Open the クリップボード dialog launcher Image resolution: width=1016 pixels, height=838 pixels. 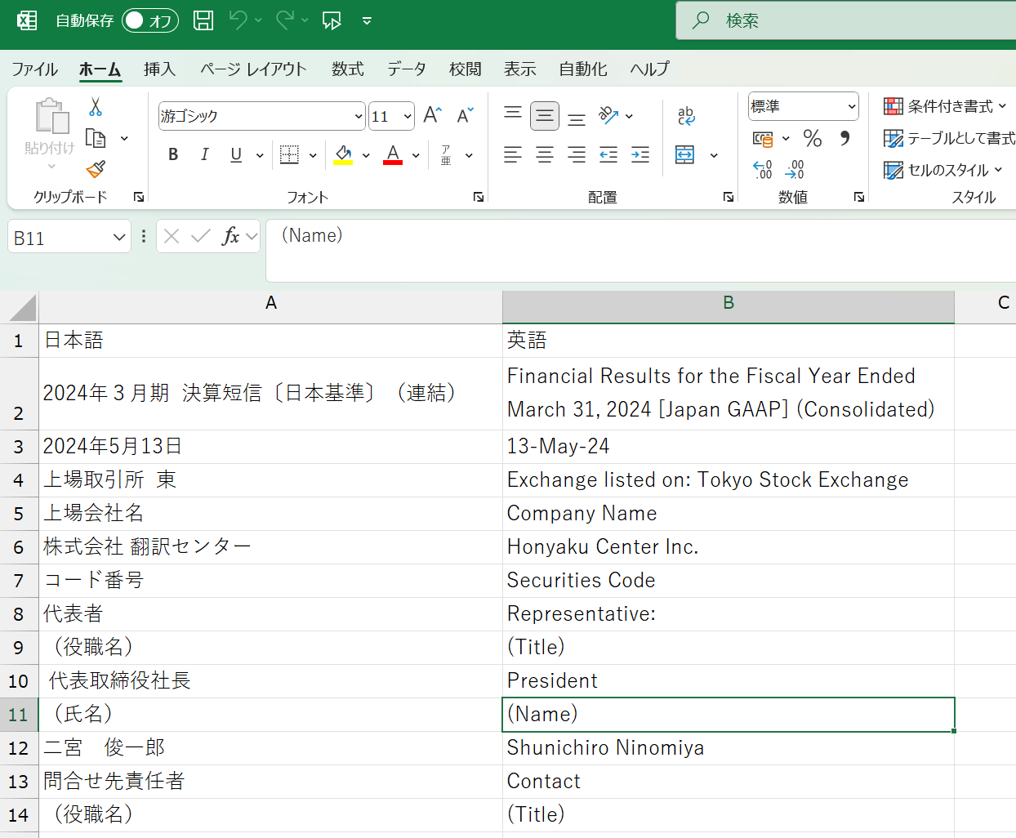tap(139, 197)
